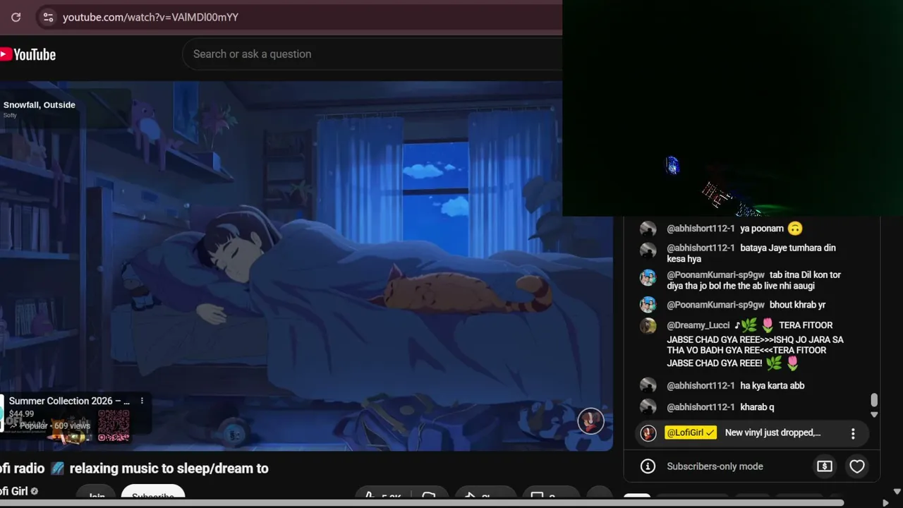The height and width of the screenshot is (508, 903).
Task: Click the Subscribers-only mode info icon
Action: [x=648, y=466]
